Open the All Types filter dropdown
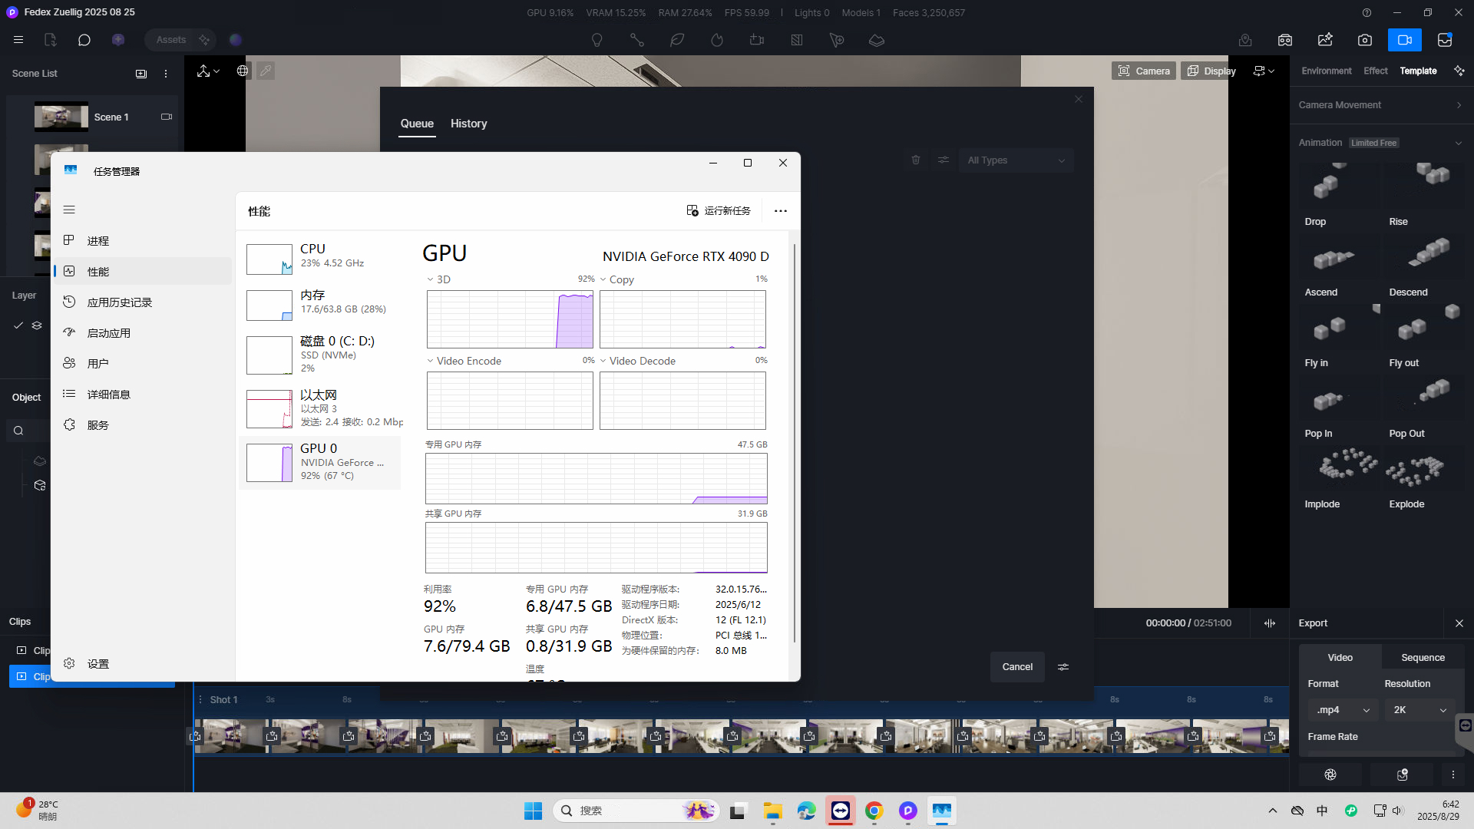1474x829 pixels. click(x=1015, y=160)
